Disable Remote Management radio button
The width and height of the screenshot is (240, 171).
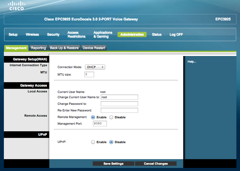[111, 117]
